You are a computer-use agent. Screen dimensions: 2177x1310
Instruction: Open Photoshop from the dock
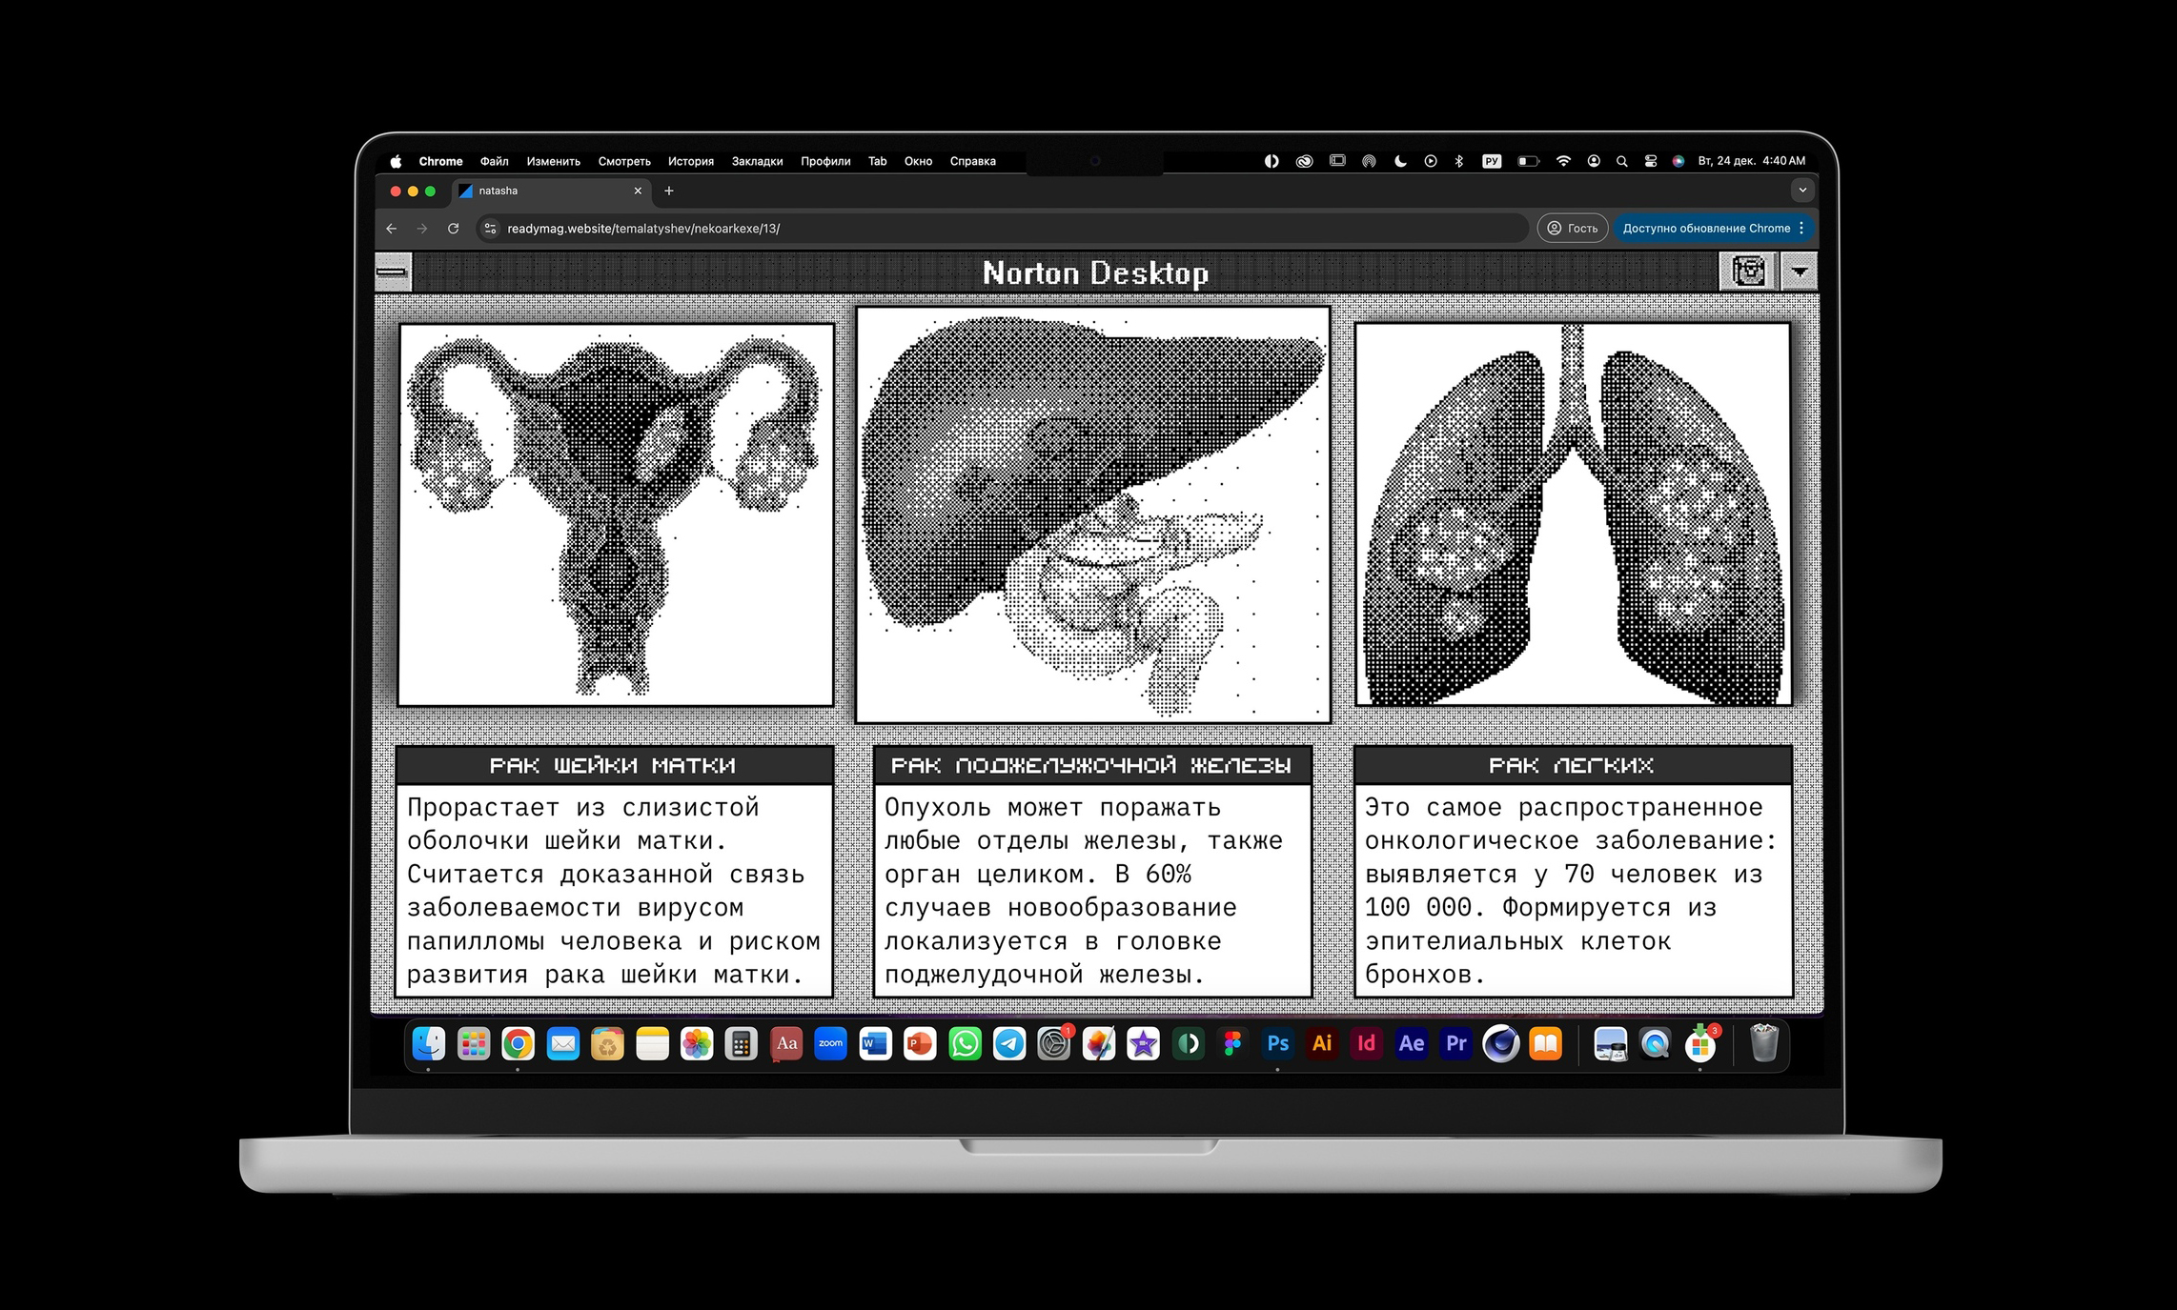[1277, 1044]
